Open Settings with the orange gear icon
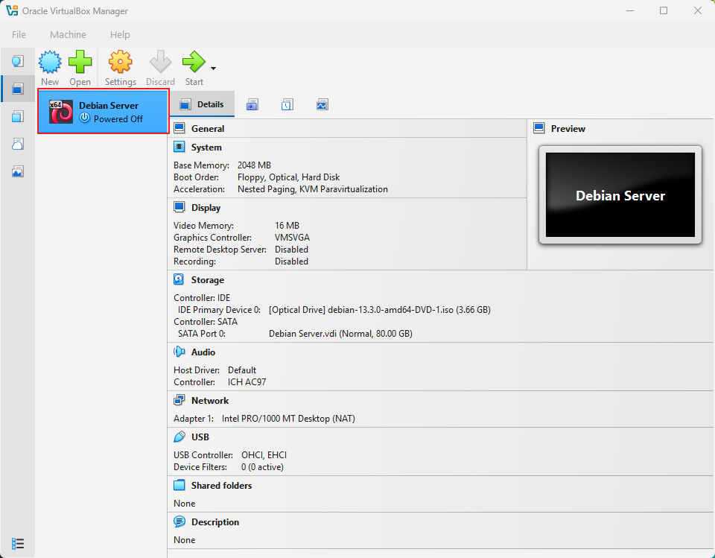 pos(120,63)
